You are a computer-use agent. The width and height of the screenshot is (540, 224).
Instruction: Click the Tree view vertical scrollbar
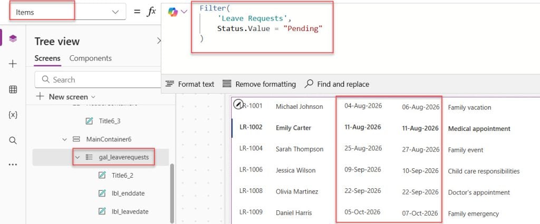(172, 194)
